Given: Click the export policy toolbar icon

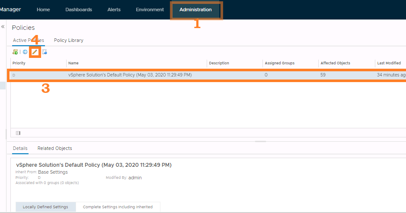Looking at the screenshot, I should (x=45, y=52).
